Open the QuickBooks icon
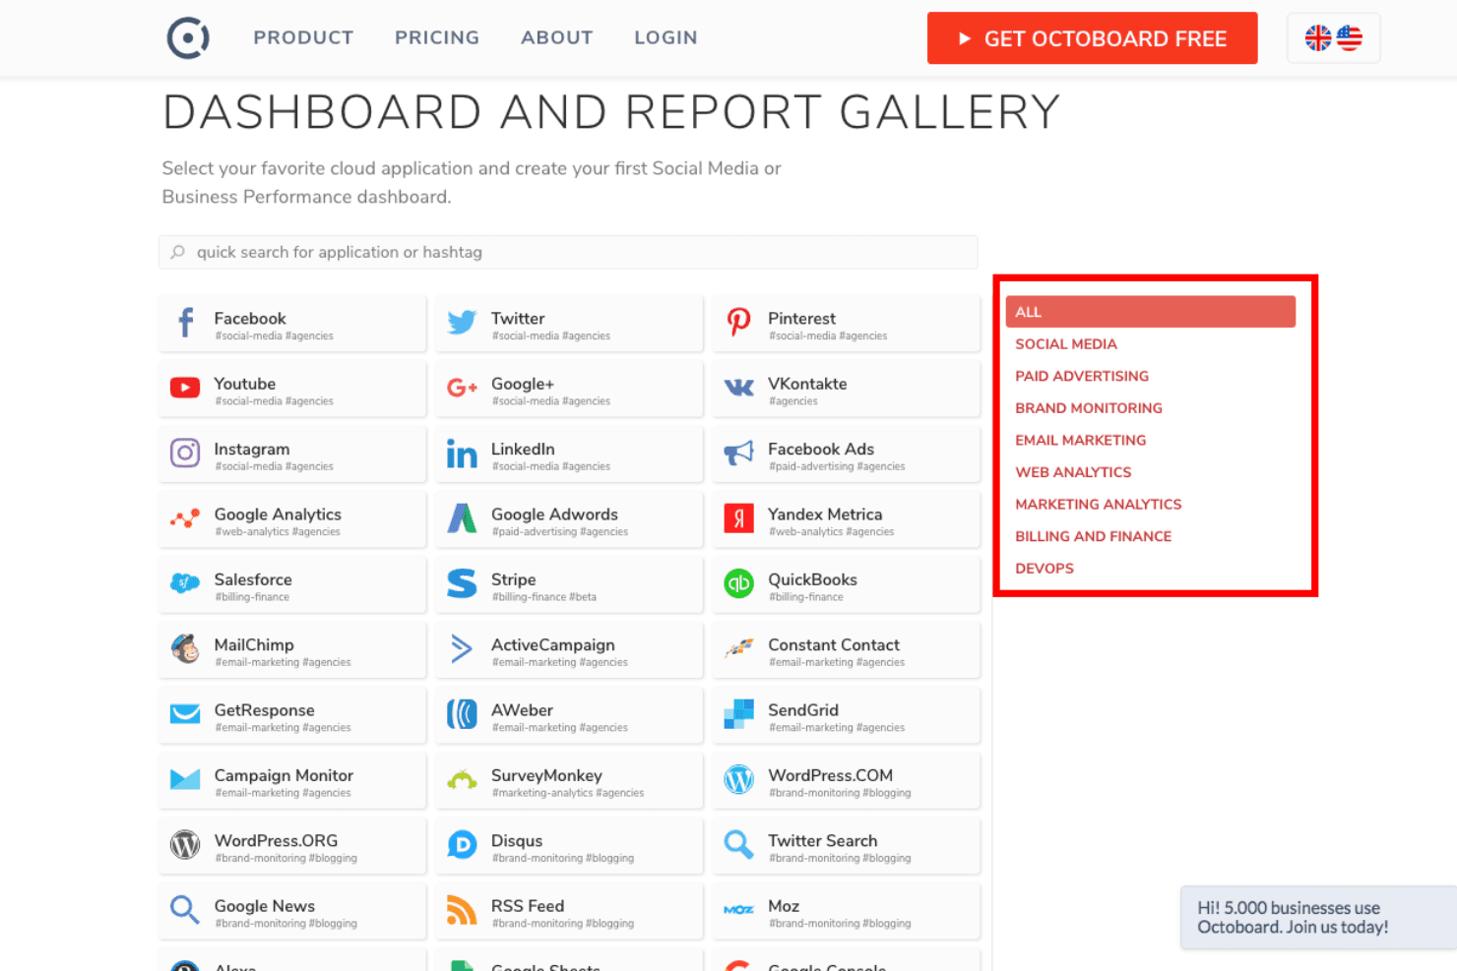This screenshot has width=1457, height=971. (738, 583)
